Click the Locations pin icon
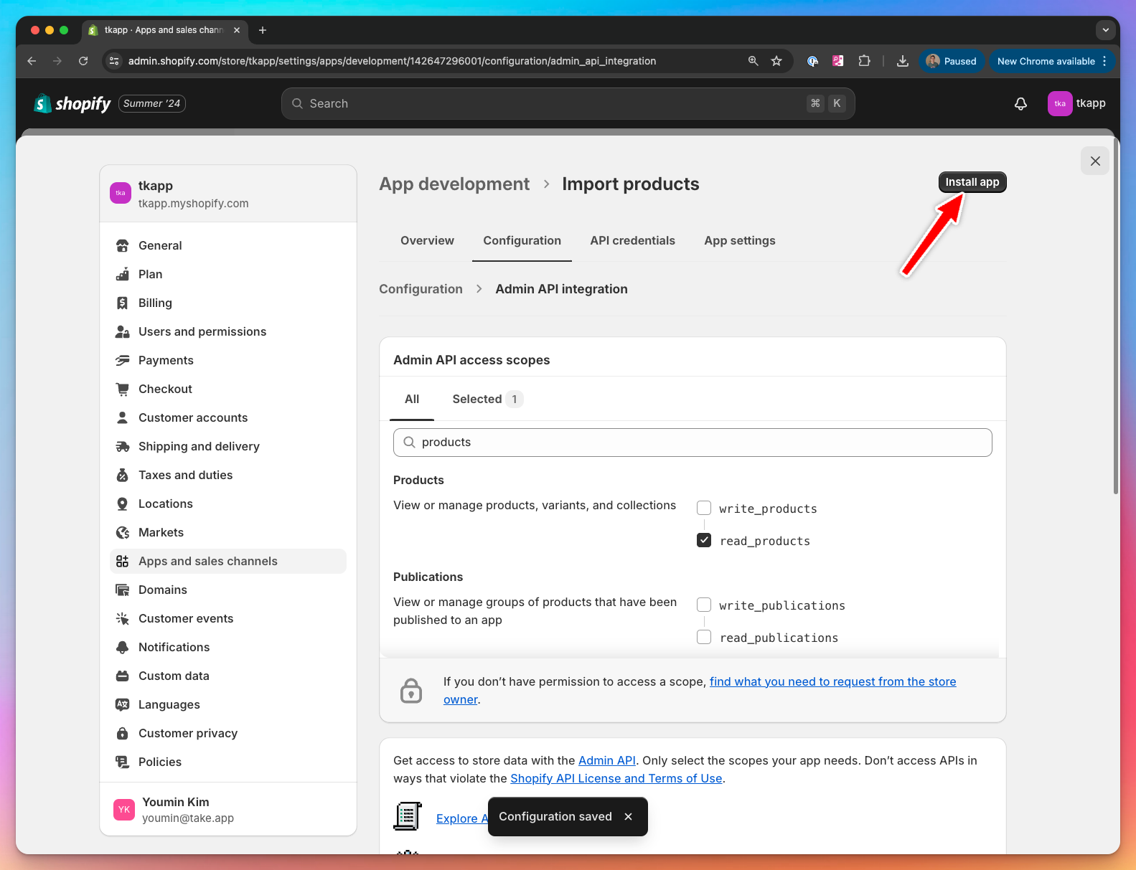Viewport: 1136px width, 870px height. [123, 503]
